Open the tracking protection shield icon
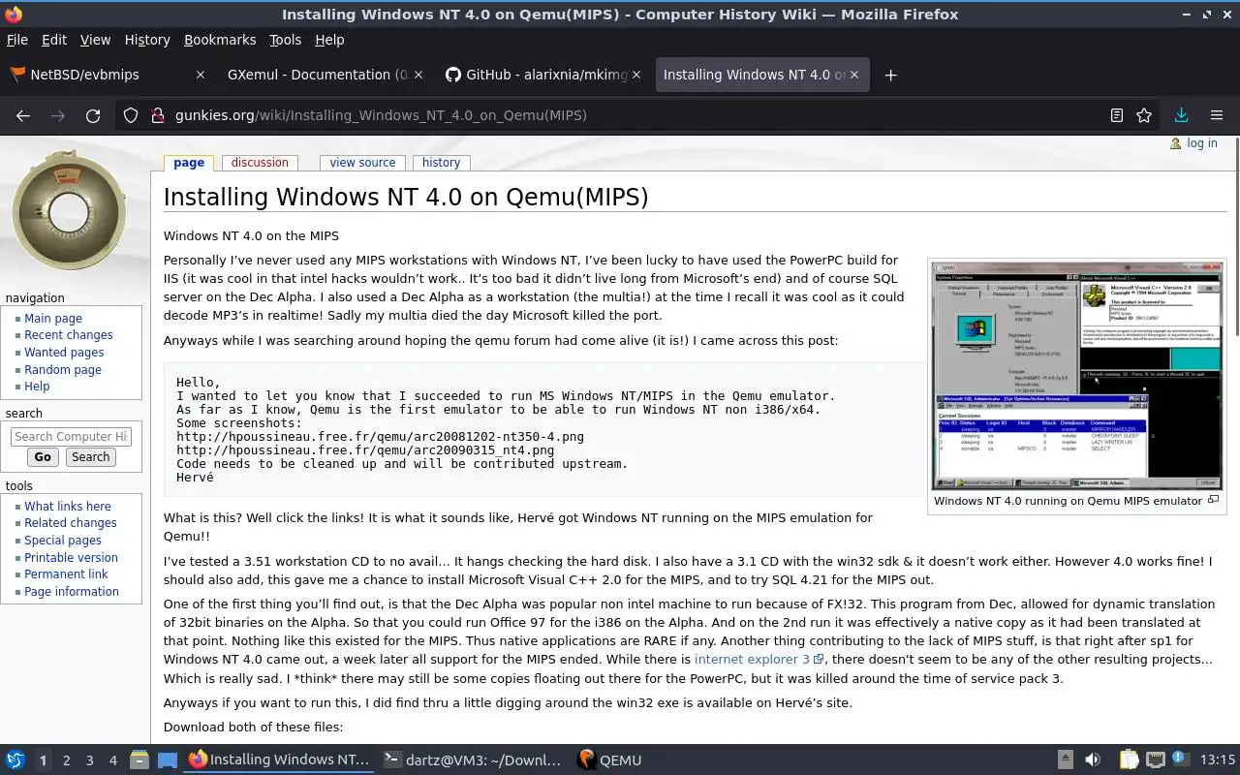The image size is (1240, 775). tap(131, 115)
